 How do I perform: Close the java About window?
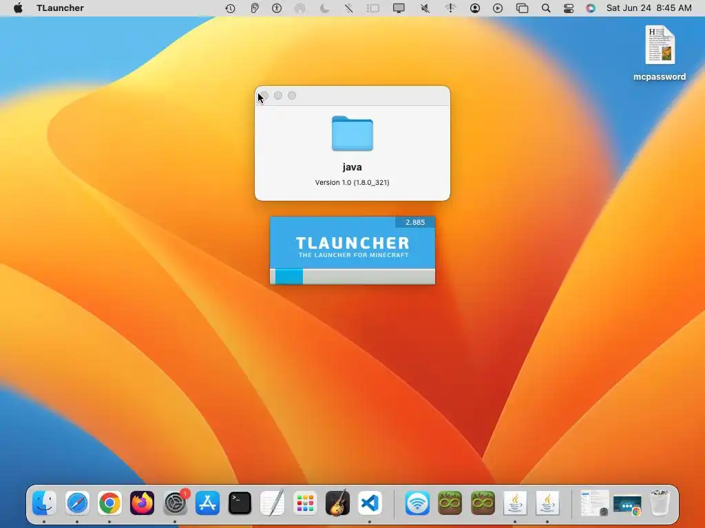click(264, 96)
